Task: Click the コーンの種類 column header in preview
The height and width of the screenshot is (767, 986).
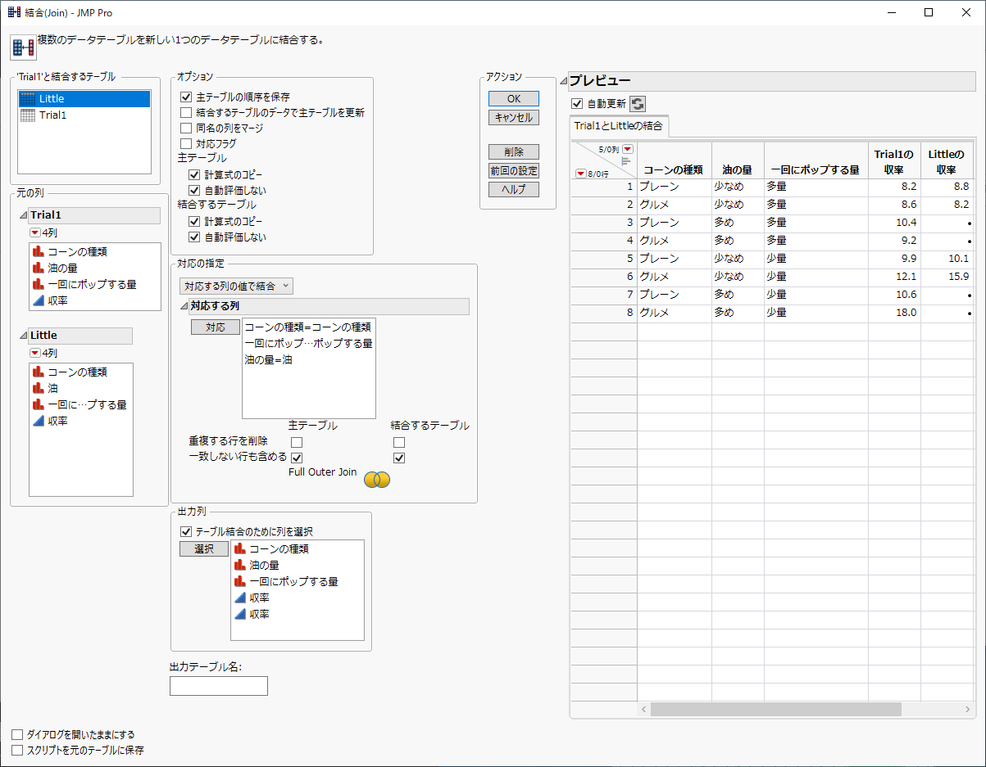Action: [x=673, y=169]
